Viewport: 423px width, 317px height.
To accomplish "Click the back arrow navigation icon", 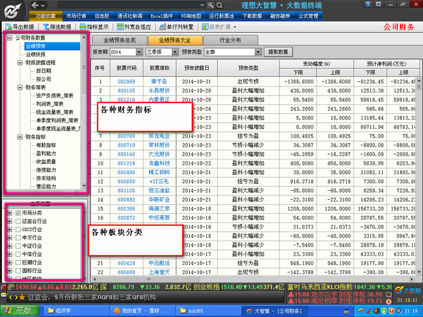I will pyautogui.click(x=35, y=5).
